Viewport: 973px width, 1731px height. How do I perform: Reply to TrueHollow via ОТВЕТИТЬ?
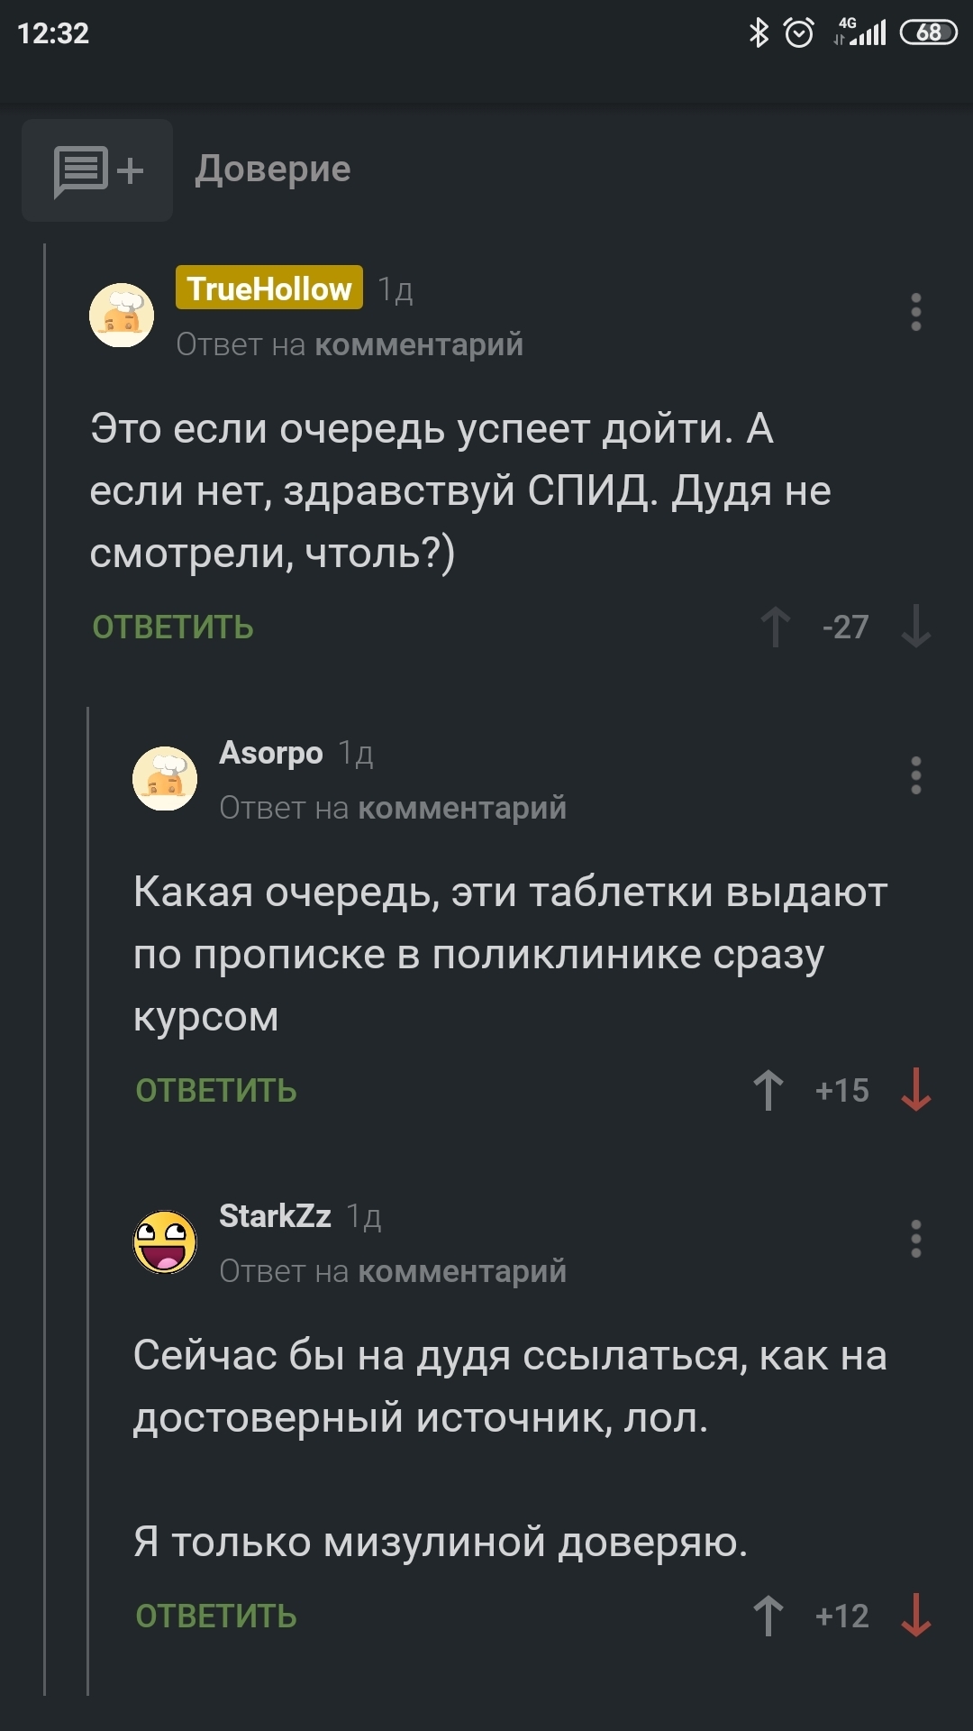pyautogui.click(x=173, y=627)
